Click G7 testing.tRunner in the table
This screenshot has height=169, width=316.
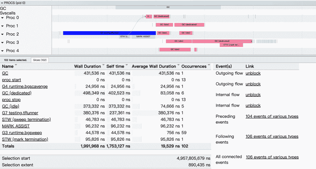pos(20,113)
